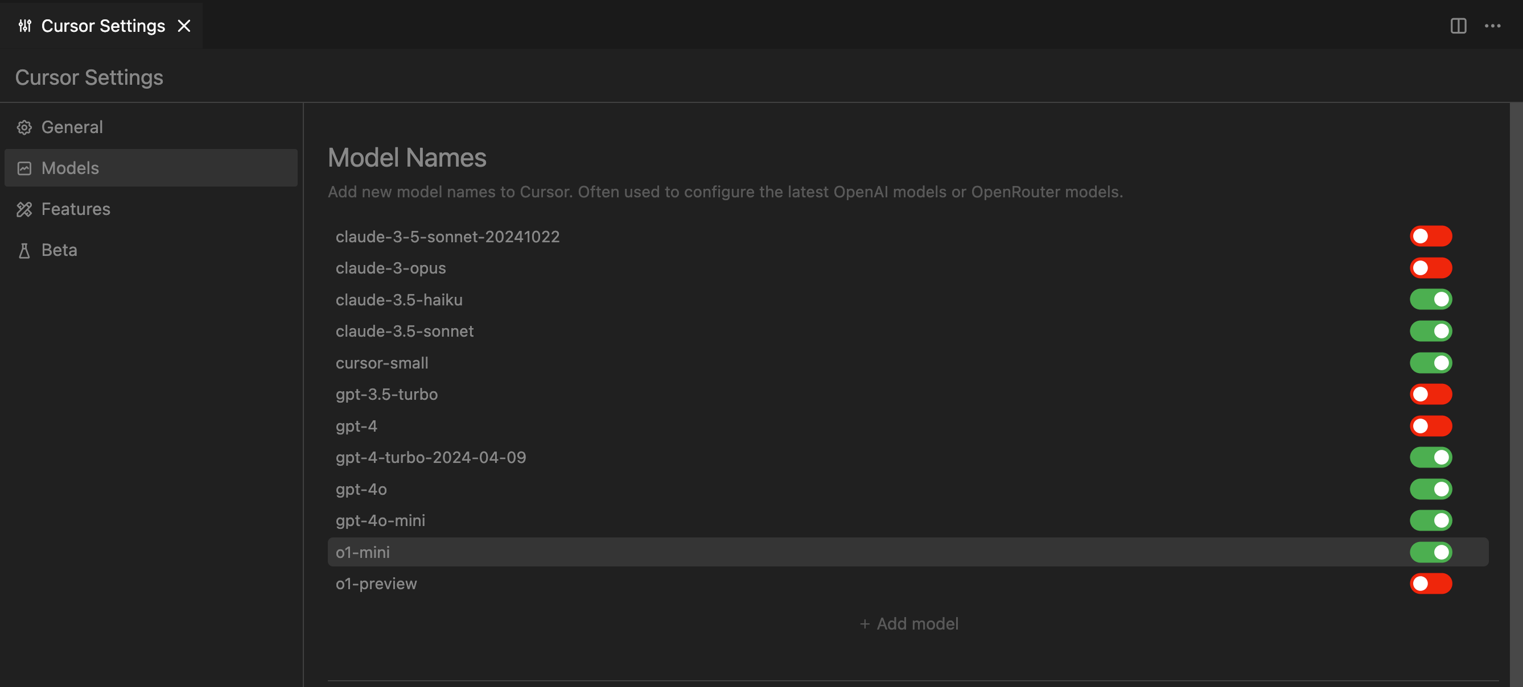
Task: Click the Add model button
Action: point(909,624)
